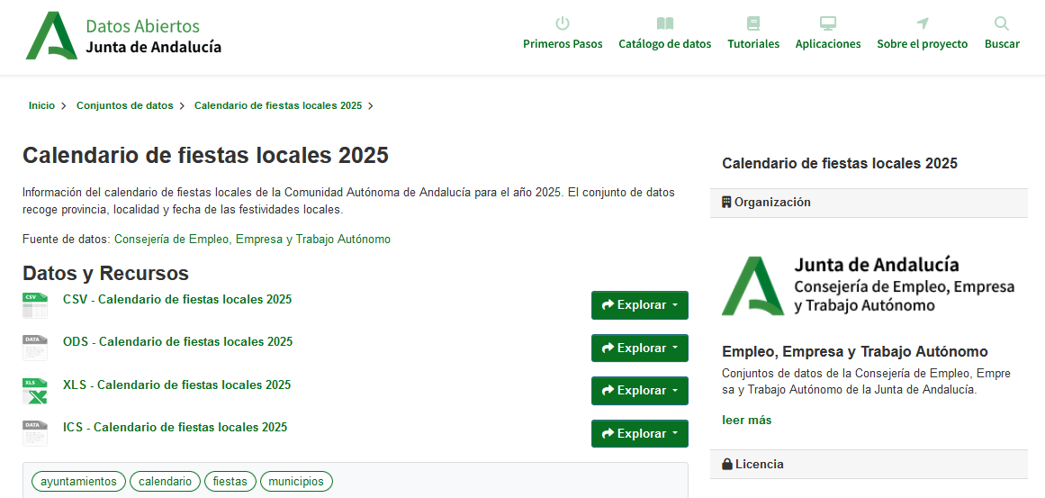Image resolution: width=1045 pixels, height=498 pixels.
Task: Click the Licencia padlock icon
Action: tap(727, 464)
